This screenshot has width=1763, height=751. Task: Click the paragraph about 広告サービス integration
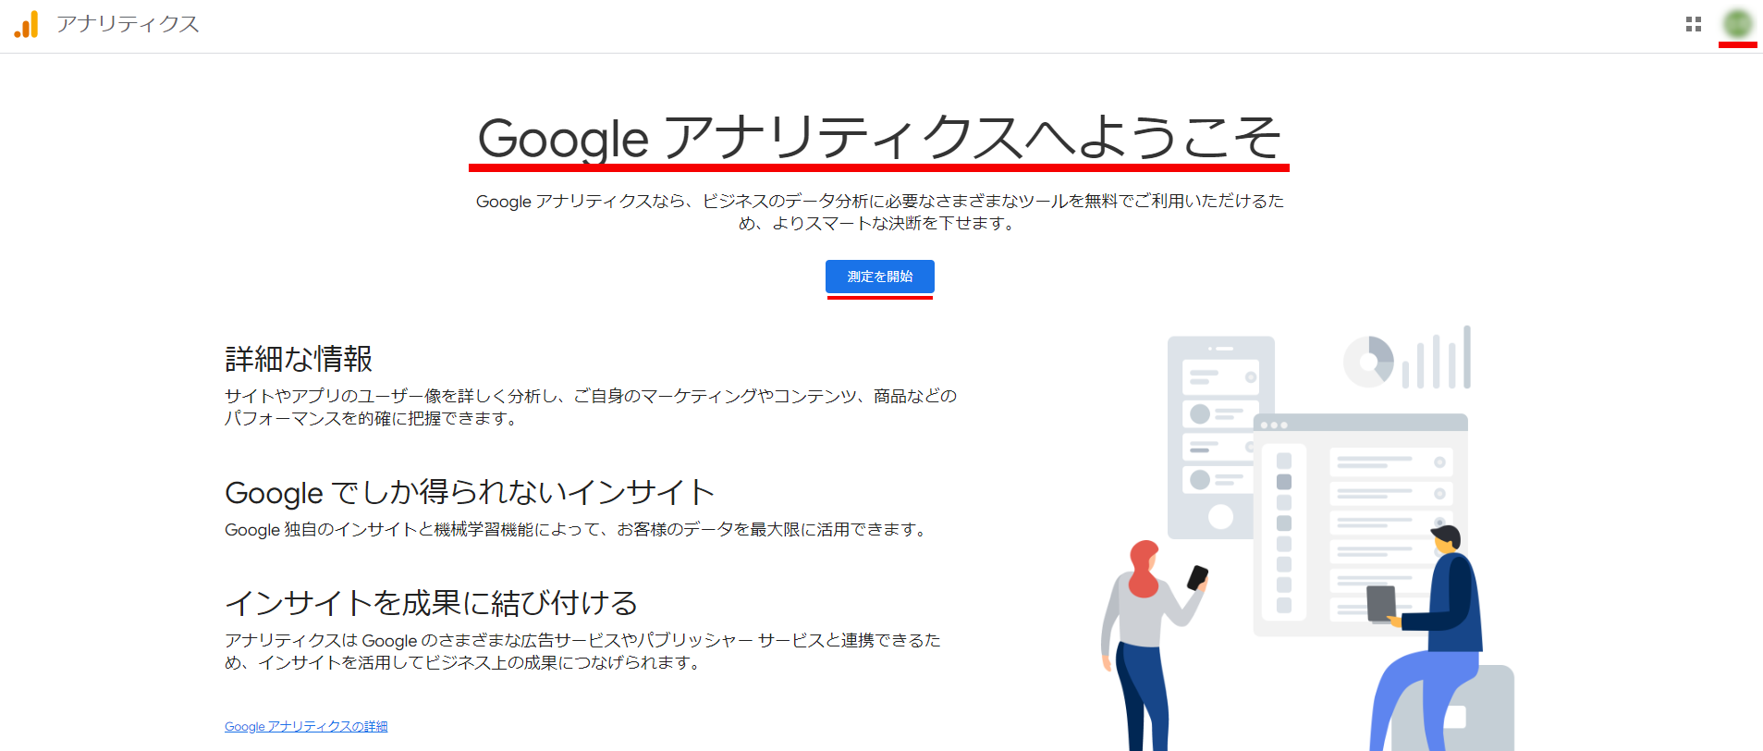coord(582,651)
